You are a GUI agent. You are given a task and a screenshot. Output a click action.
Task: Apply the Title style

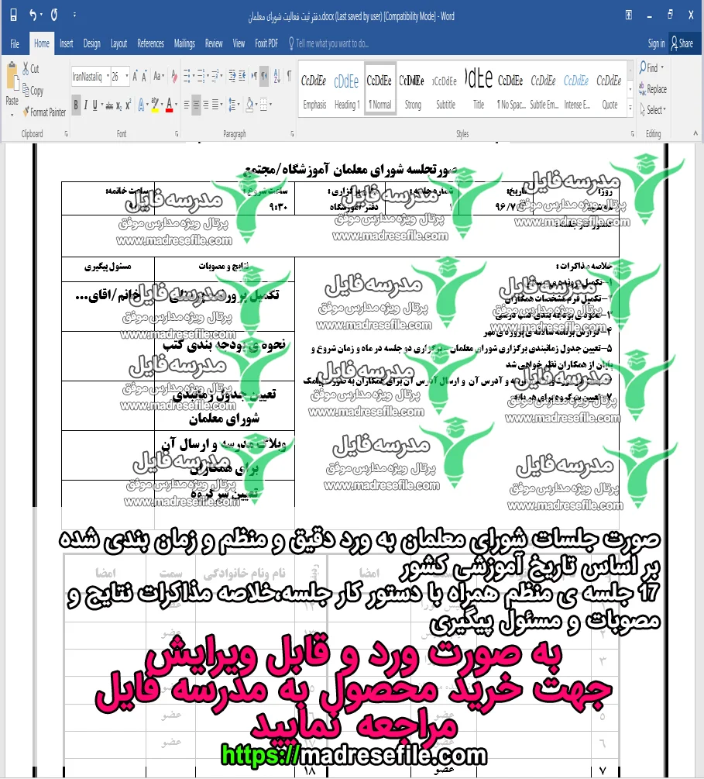coord(478,89)
